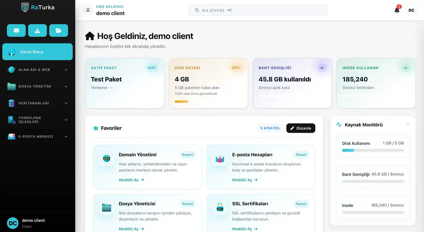Click the Kaynak Monitörü pulse icon

(339, 125)
